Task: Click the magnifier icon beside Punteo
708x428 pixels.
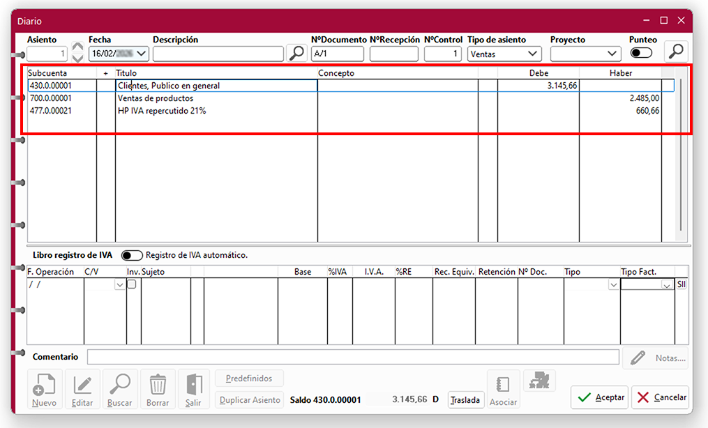Action: pyautogui.click(x=676, y=52)
